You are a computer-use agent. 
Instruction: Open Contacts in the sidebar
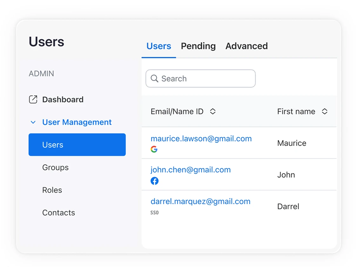coord(58,213)
